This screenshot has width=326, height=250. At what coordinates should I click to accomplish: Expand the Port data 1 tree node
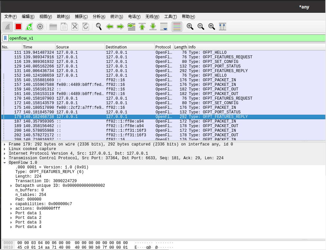[11, 213]
